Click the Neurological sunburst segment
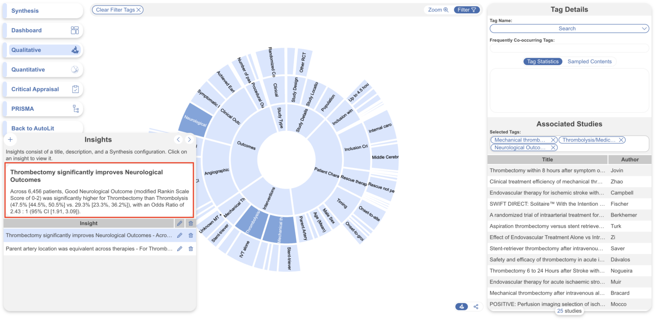 pos(195,120)
